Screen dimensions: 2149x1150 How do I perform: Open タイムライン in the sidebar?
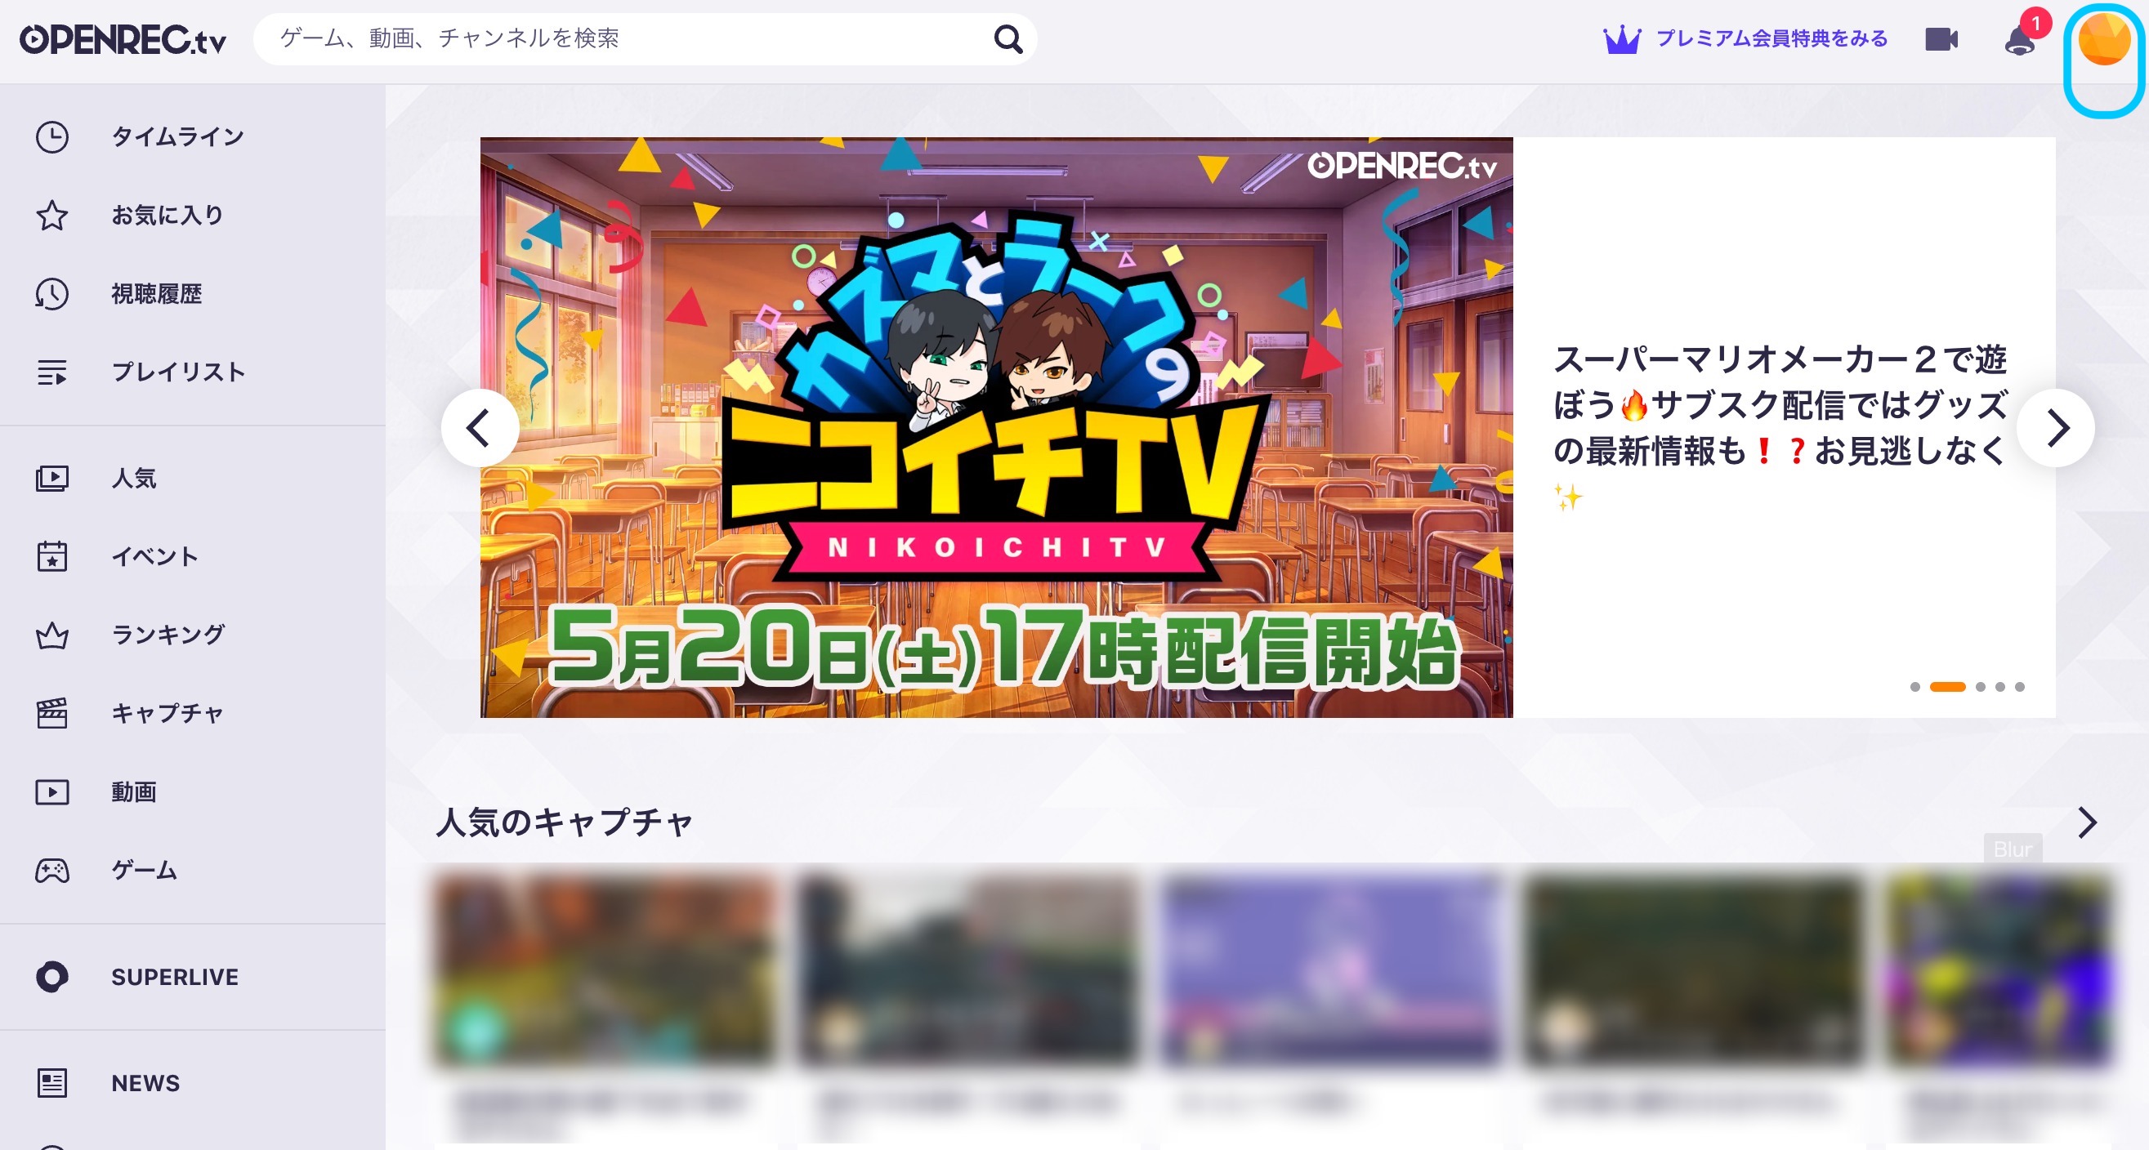tap(176, 136)
